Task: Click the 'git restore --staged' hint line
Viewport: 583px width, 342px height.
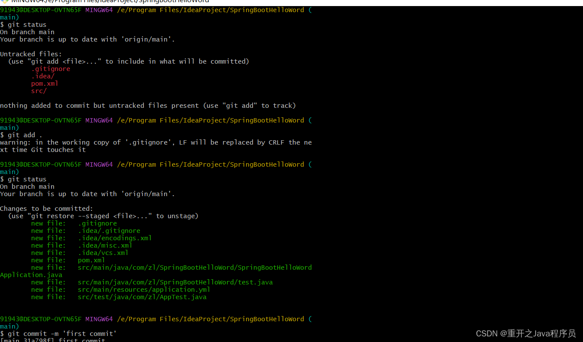Action: click(103, 216)
